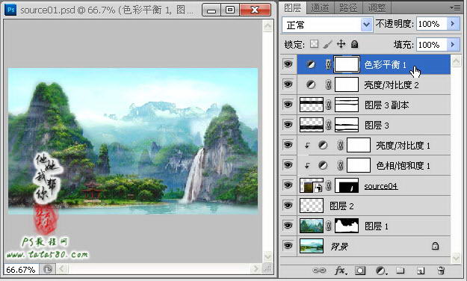Click the status bar document info icon
The height and width of the screenshot is (281, 467).
[47, 269]
